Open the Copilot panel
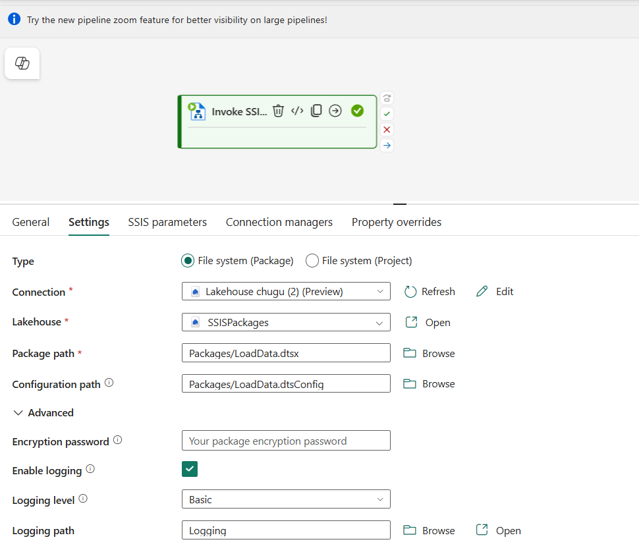639x552 pixels. pos(22,63)
